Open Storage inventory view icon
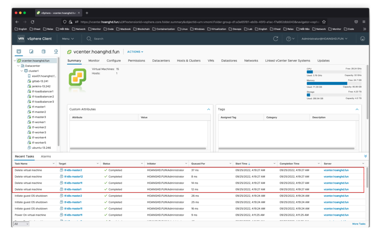 tap(44, 51)
